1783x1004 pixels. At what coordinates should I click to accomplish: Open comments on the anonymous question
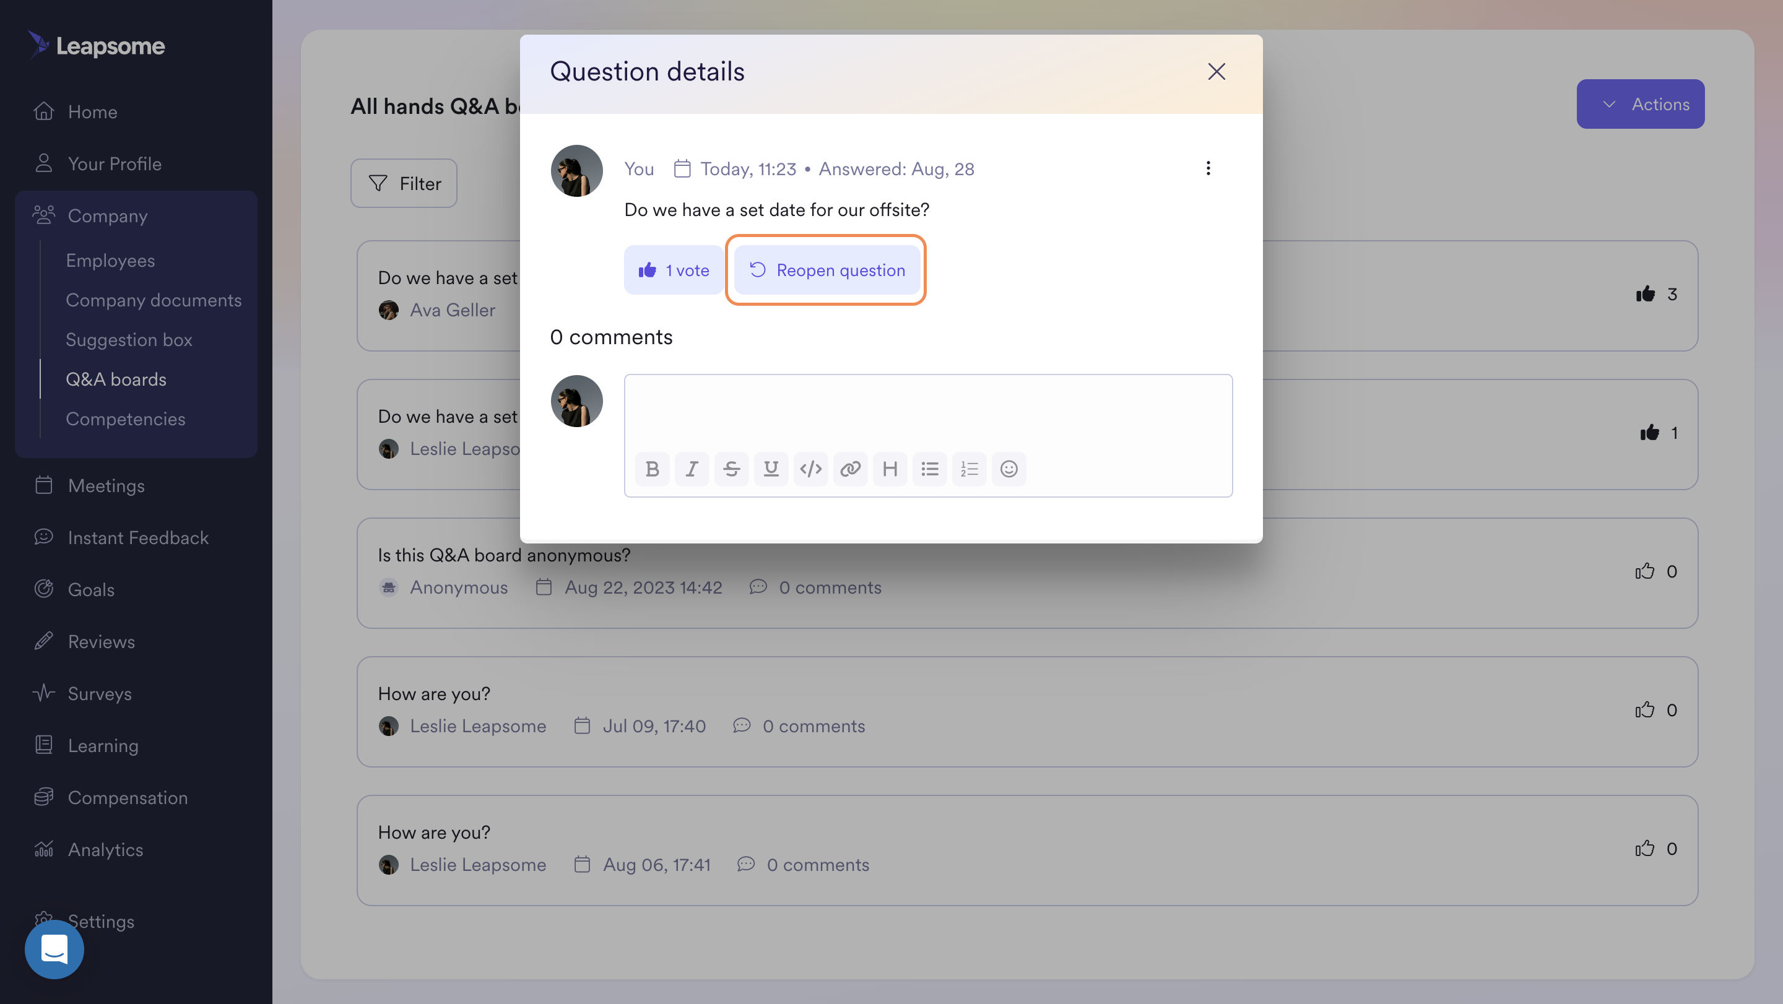815,587
